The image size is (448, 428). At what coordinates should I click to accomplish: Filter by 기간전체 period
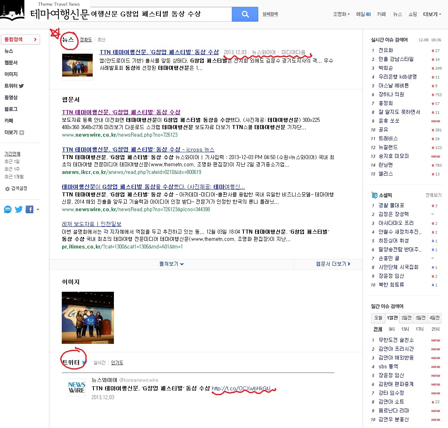tap(12, 154)
